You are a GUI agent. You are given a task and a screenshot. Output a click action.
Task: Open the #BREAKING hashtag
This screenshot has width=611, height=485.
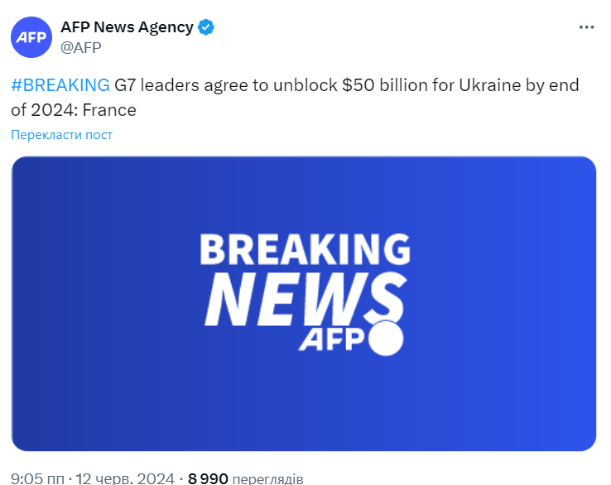(60, 85)
